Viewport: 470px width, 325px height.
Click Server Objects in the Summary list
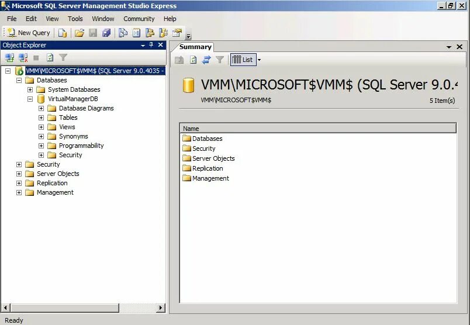pyautogui.click(x=213, y=158)
